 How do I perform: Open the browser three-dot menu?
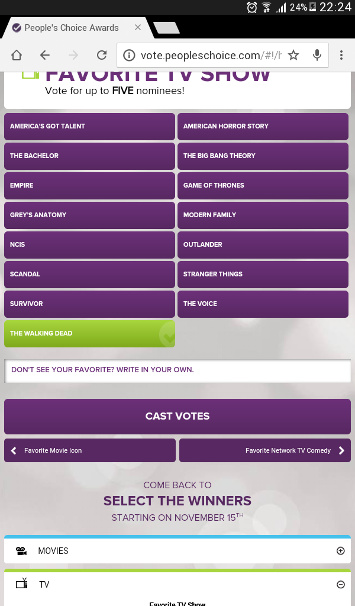point(341,55)
